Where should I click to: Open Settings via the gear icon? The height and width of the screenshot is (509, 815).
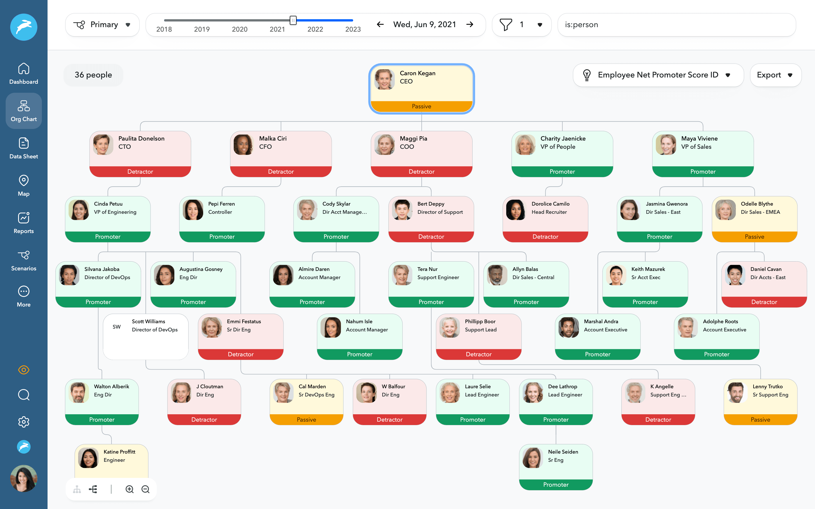(x=23, y=422)
